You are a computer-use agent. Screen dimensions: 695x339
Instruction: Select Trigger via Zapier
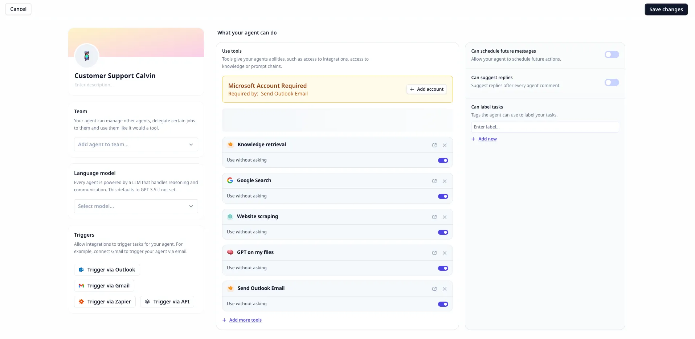coord(105,302)
